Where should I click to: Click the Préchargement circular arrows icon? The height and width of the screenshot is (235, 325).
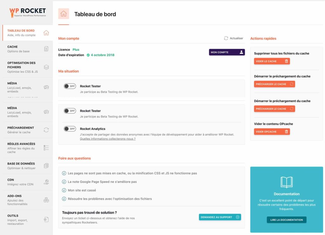[x=46, y=130]
